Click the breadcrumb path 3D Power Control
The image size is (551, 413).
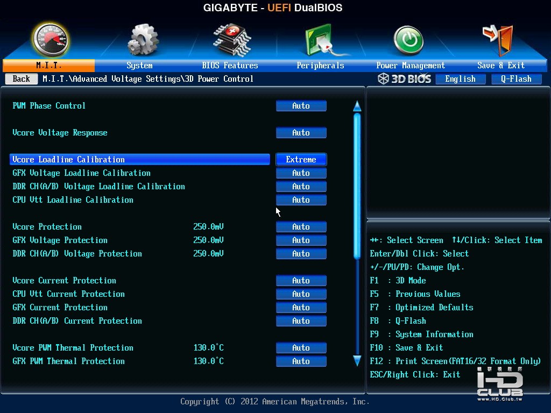point(220,79)
